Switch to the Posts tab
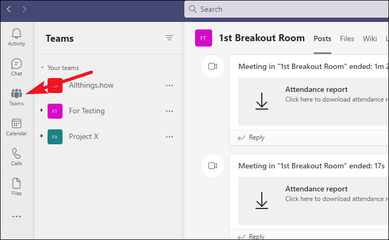This screenshot has height=240, width=389. point(322,38)
